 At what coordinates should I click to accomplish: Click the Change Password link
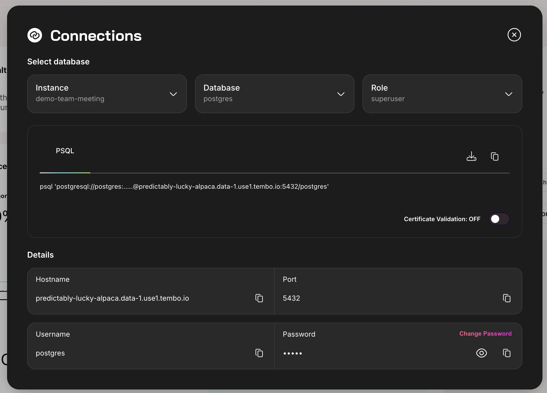485,334
